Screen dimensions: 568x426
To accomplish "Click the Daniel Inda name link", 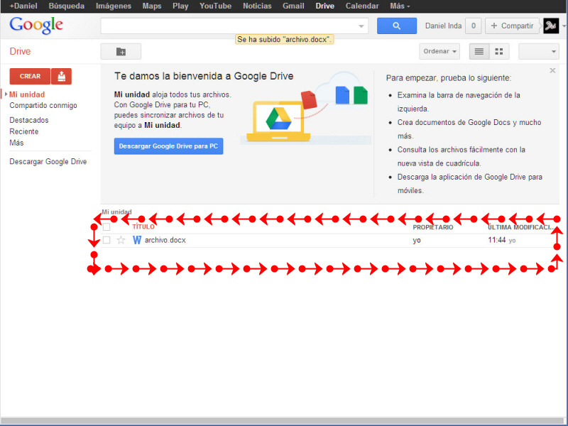I will (443, 26).
